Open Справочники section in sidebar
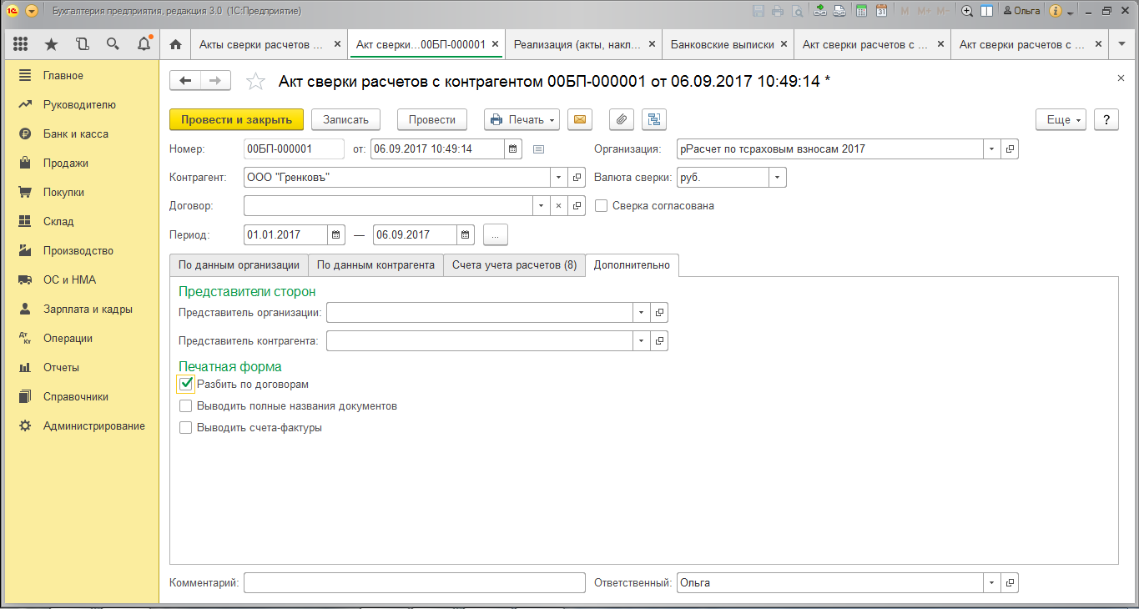 click(x=75, y=397)
